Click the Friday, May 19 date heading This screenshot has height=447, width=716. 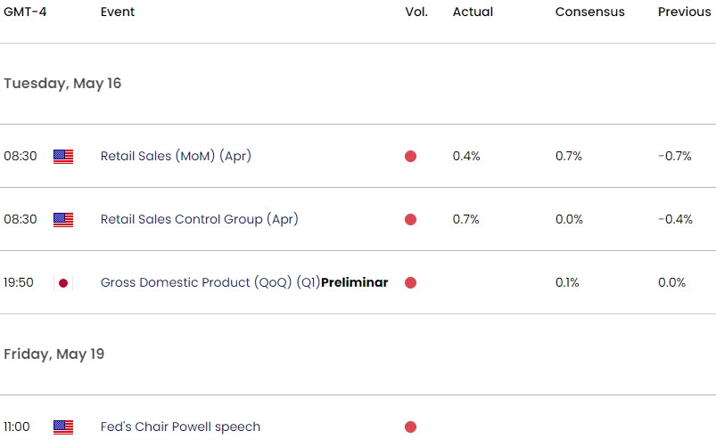53,354
